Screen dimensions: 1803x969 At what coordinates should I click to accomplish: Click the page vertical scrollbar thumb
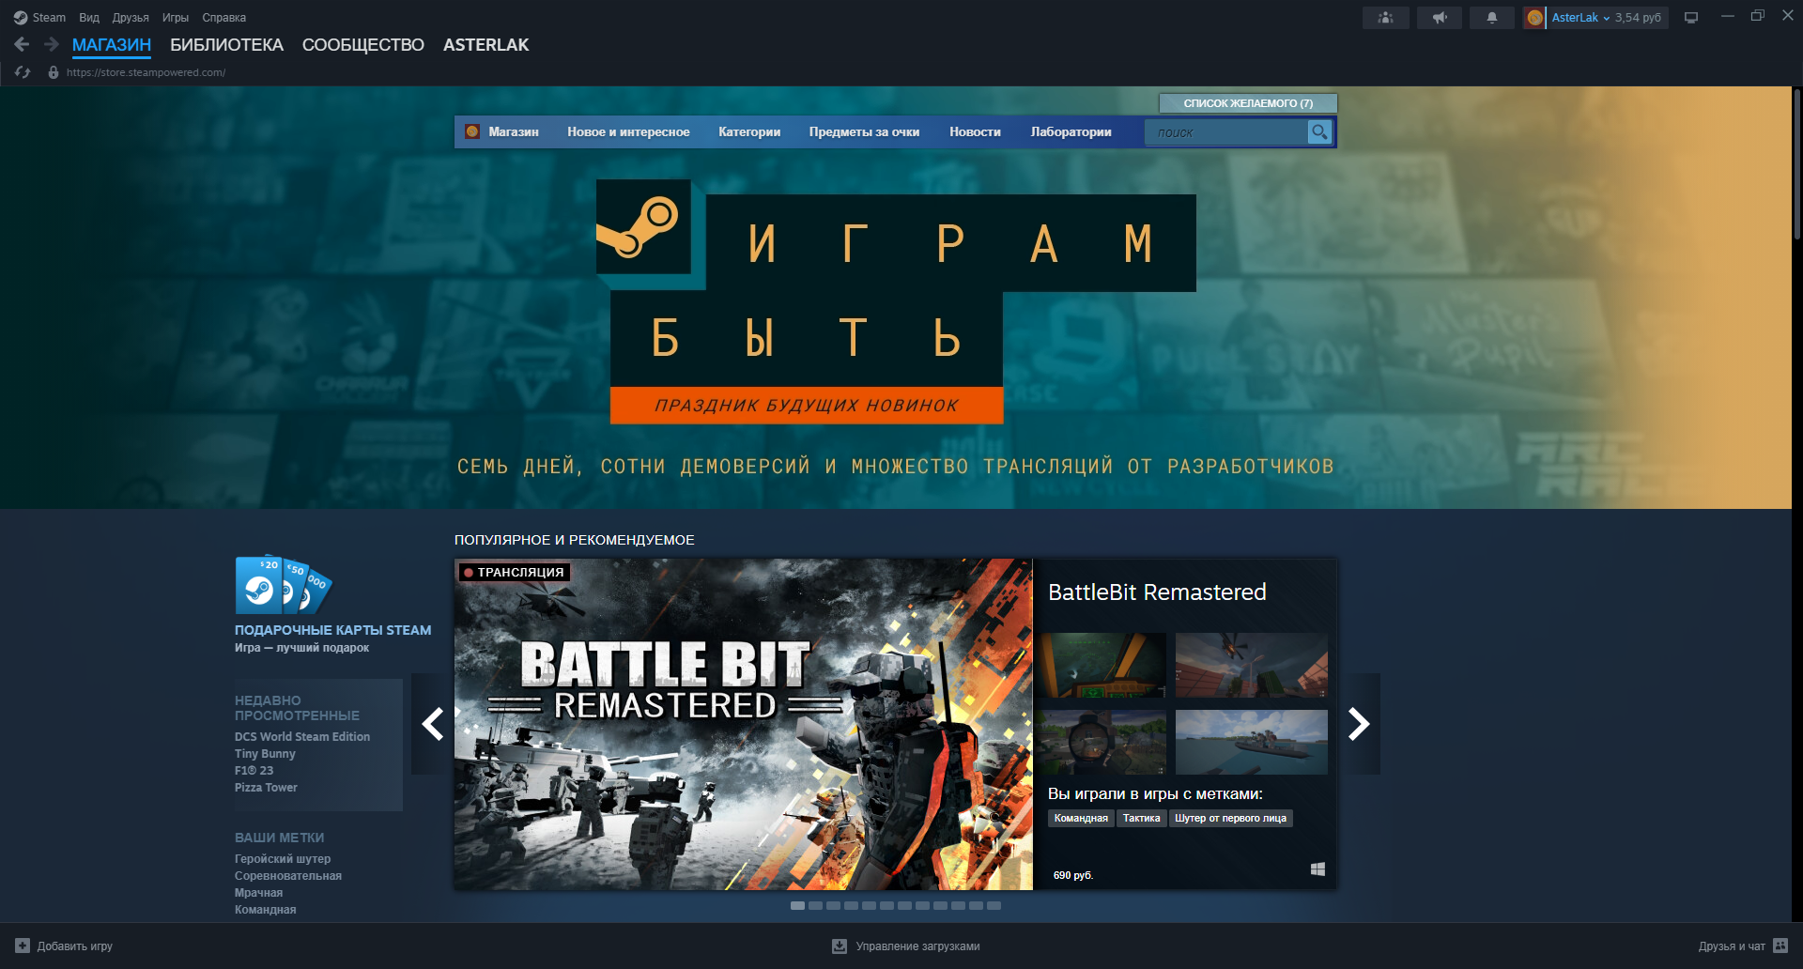click(x=1797, y=164)
